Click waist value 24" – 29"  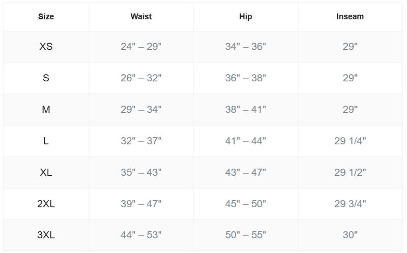click(x=141, y=47)
